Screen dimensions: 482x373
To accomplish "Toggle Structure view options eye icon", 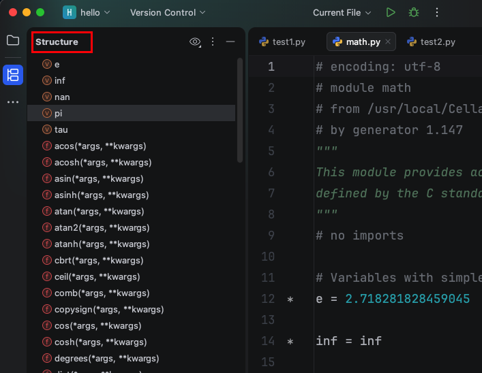I will [195, 42].
